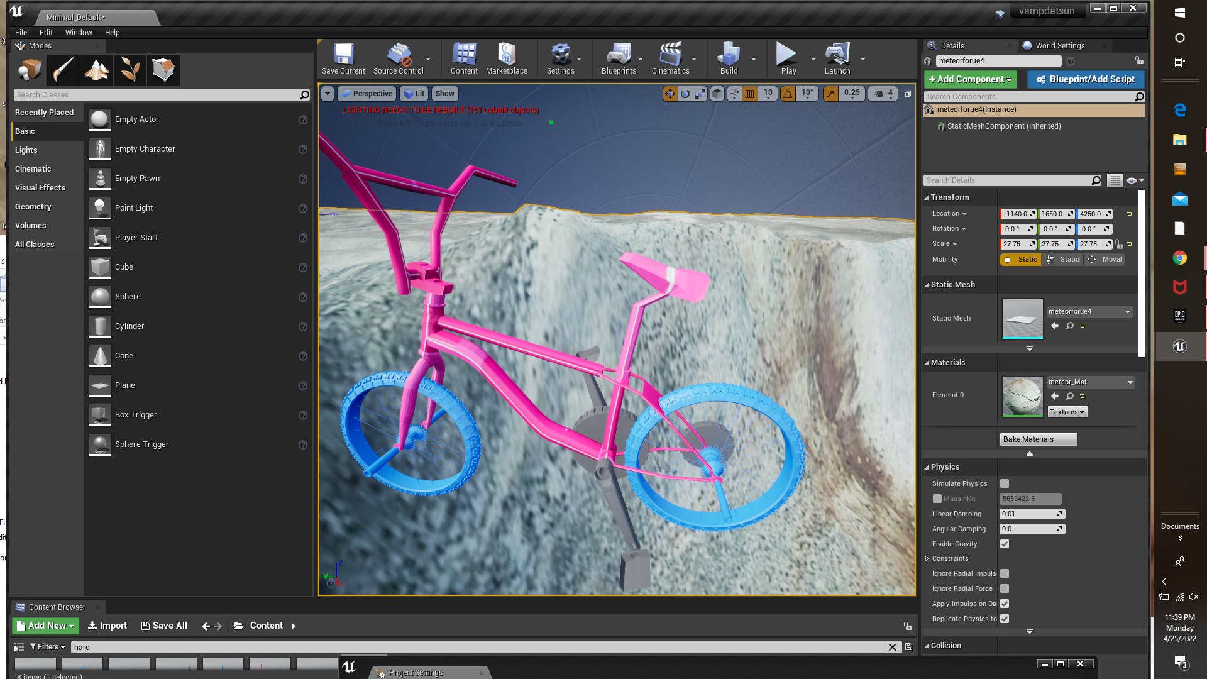Select the Lights category
Viewport: 1207px width, 679px height.
[26, 150]
